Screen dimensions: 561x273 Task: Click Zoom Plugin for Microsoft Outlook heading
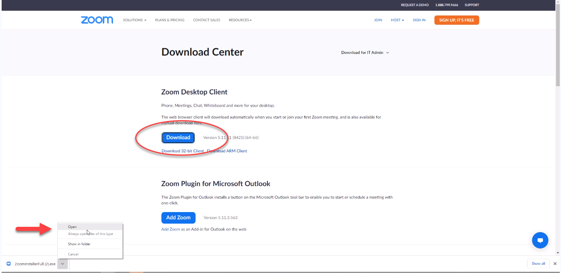(x=216, y=184)
